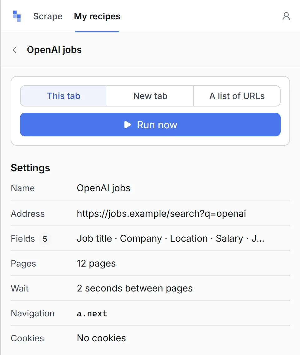Choose the New tab option
This screenshot has height=355, width=300.
[x=150, y=96]
